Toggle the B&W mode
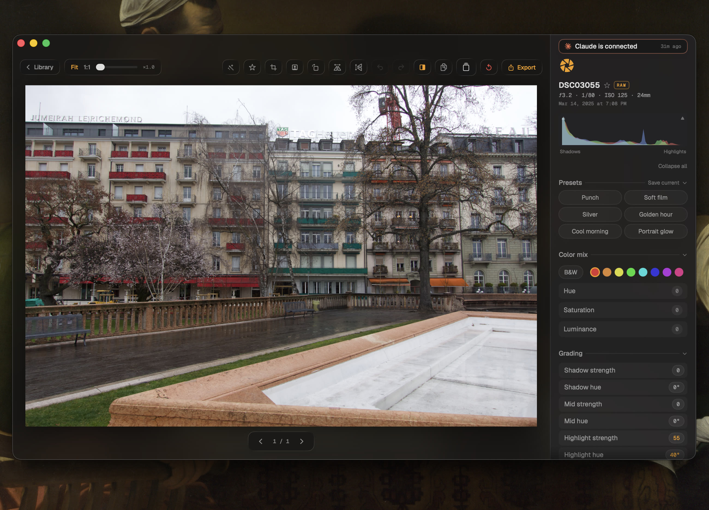Viewport: 709px width, 510px height. tap(570, 272)
